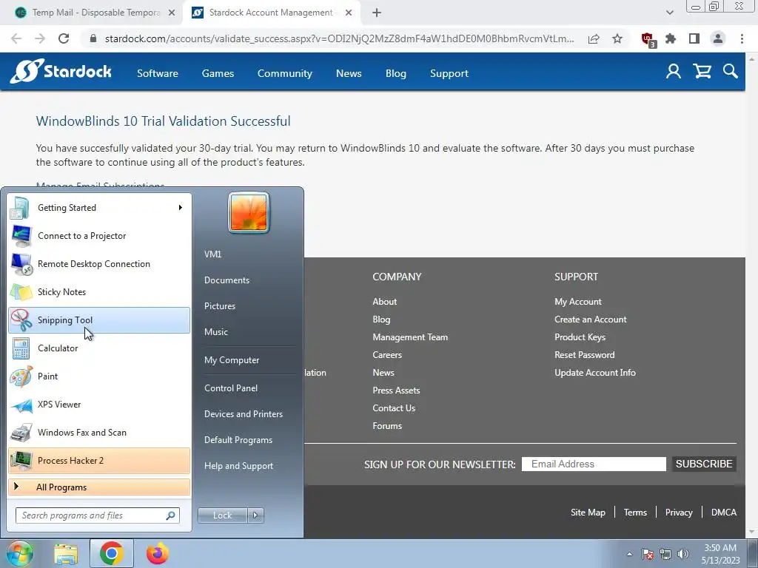Go to News in the top navigation bar
The width and height of the screenshot is (758, 568).
point(349,73)
